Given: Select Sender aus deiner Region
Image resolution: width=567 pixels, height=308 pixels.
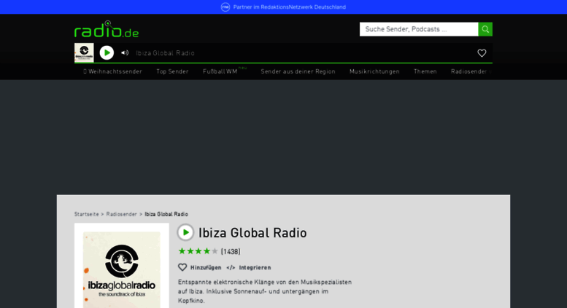Looking at the screenshot, I should point(298,71).
